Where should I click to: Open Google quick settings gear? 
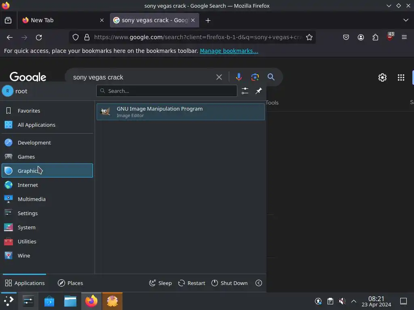pos(382,77)
